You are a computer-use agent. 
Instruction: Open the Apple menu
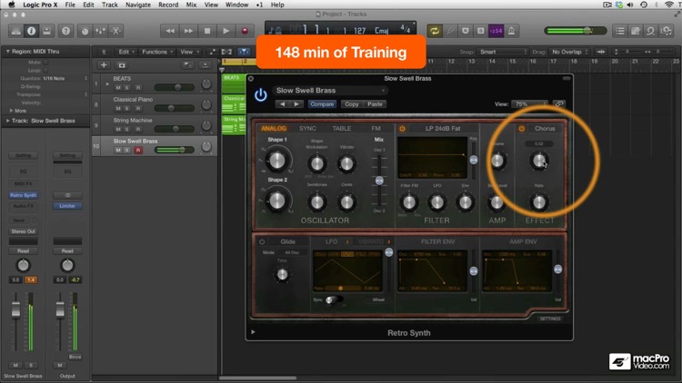click(12, 5)
